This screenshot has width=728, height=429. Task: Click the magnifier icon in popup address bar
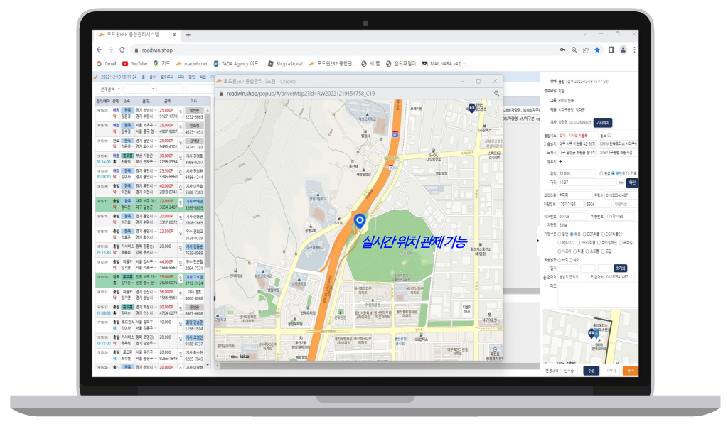(x=496, y=93)
